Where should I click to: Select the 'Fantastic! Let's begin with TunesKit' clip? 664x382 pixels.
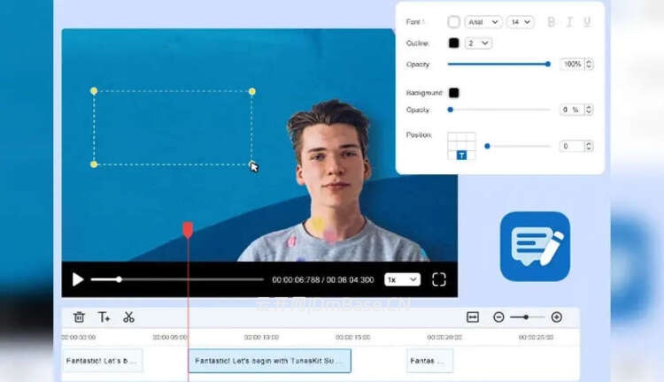(270, 361)
